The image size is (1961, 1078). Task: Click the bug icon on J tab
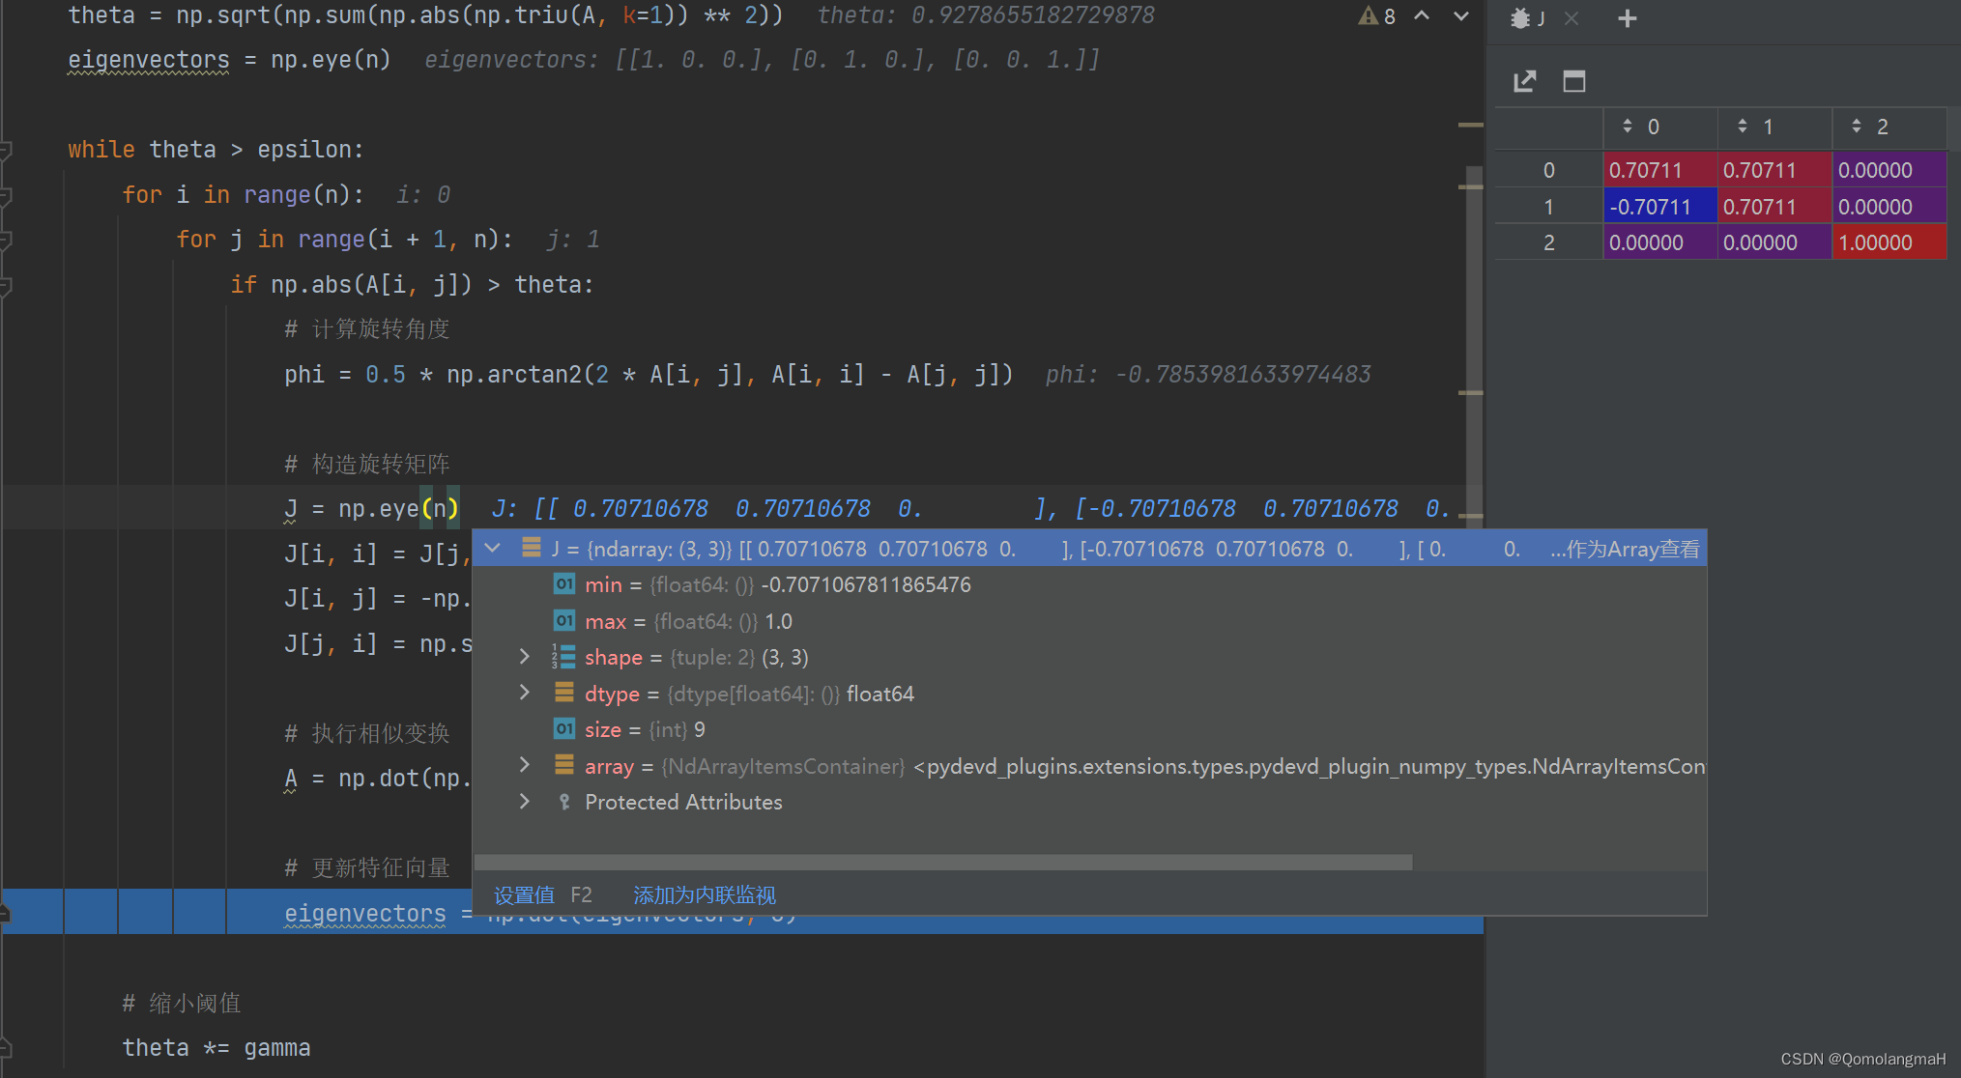tap(1519, 18)
